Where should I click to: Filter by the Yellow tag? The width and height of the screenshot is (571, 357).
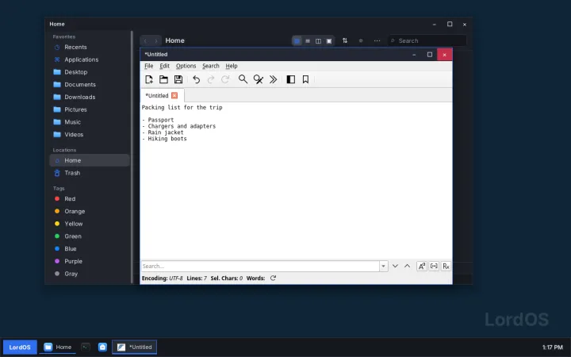point(90,224)
